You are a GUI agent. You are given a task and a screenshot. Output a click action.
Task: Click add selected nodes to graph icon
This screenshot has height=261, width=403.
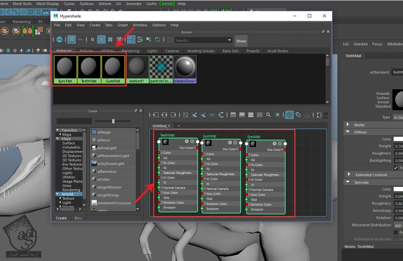point(194,115)
